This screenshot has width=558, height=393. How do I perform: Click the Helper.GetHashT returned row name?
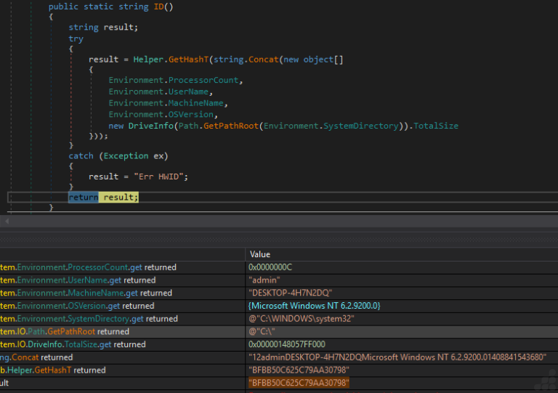click(52, 370)
